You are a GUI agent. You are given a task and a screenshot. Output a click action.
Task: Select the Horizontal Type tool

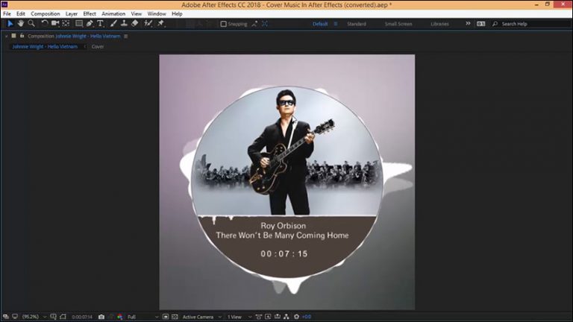[x=101, y=24]
